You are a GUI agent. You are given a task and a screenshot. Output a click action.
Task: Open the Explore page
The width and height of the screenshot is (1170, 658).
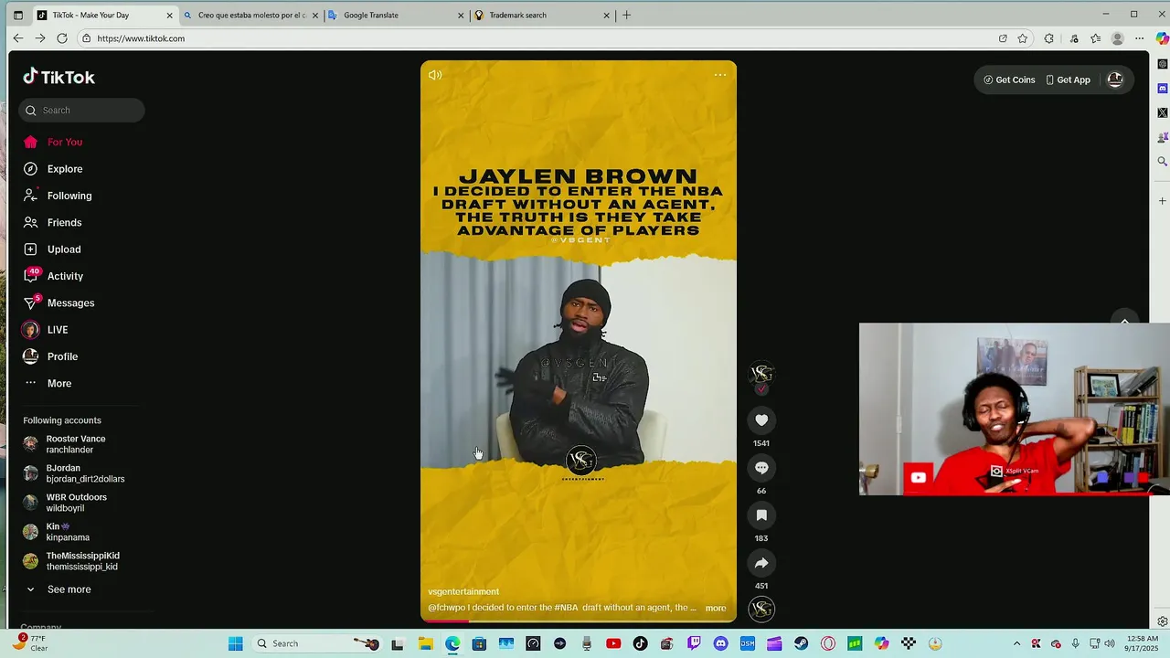(64, 169)
